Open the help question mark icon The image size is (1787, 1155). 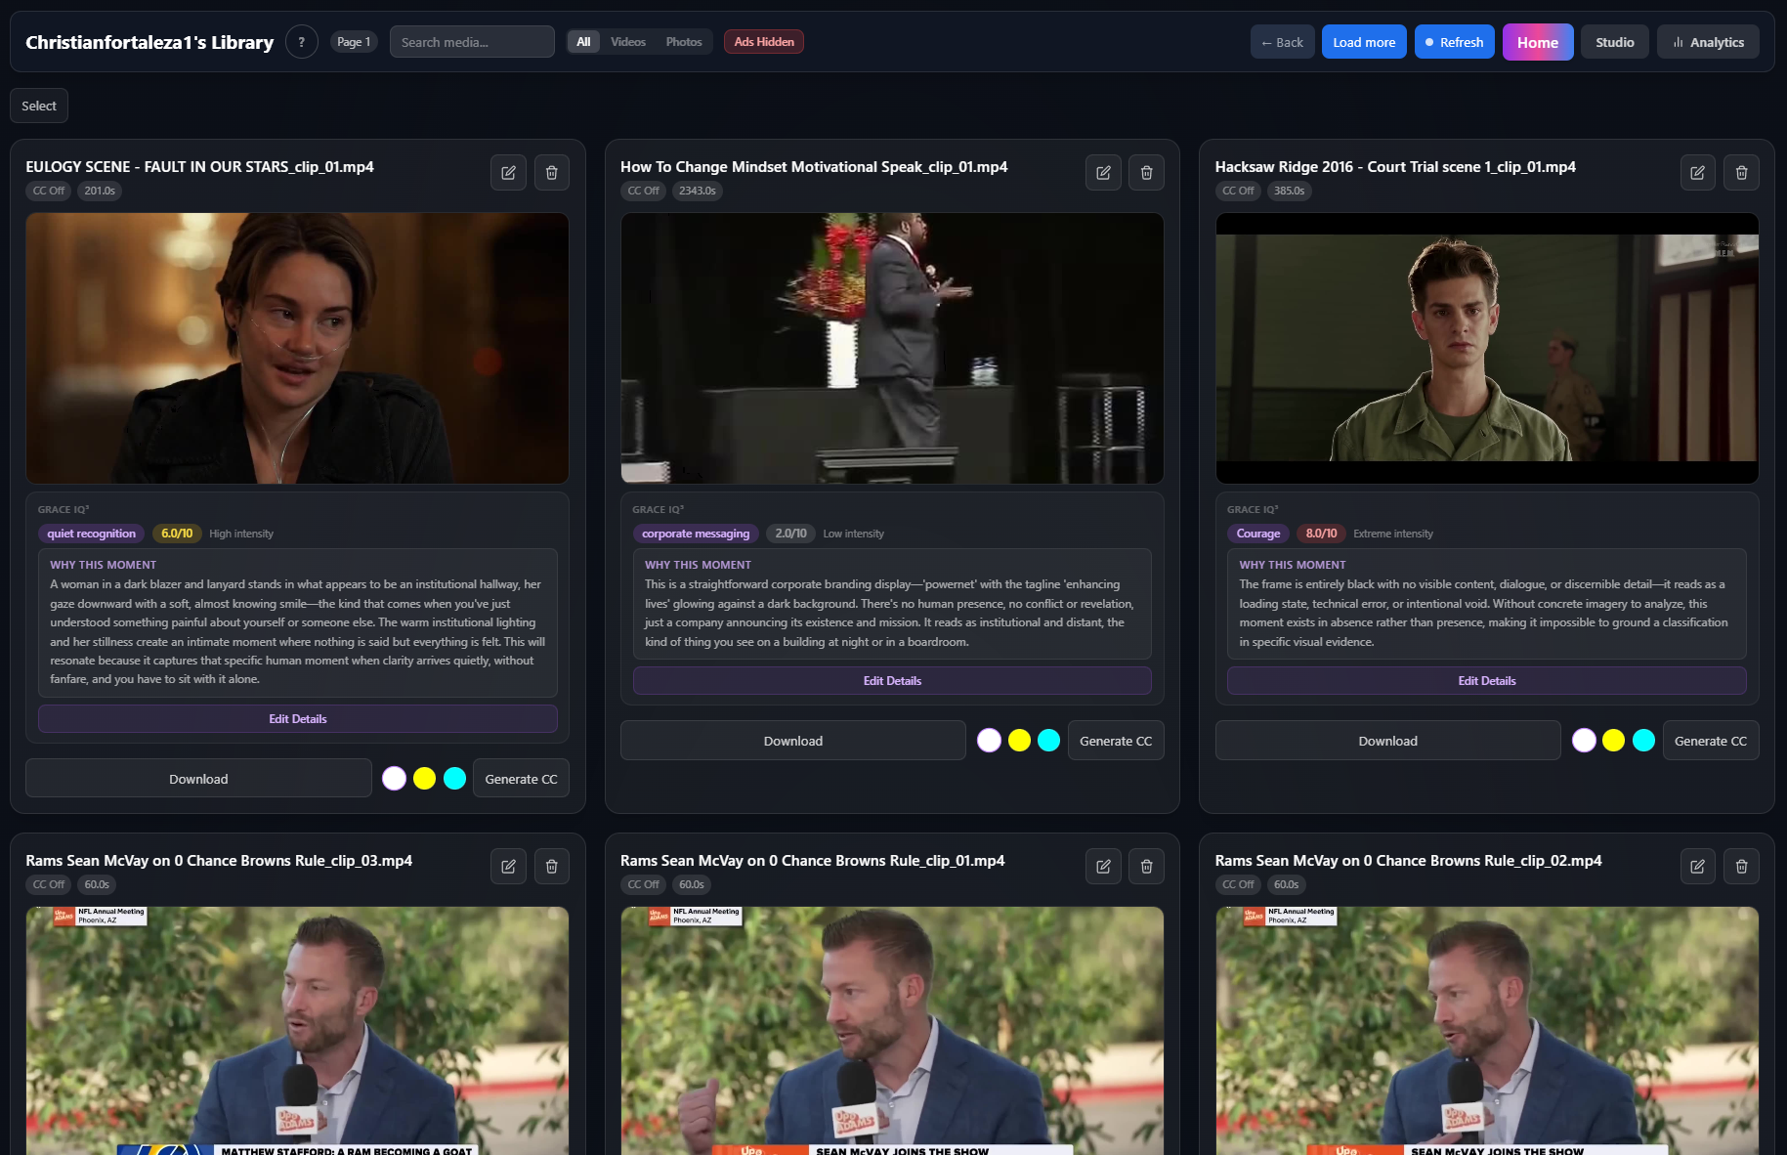coord(302,42)
